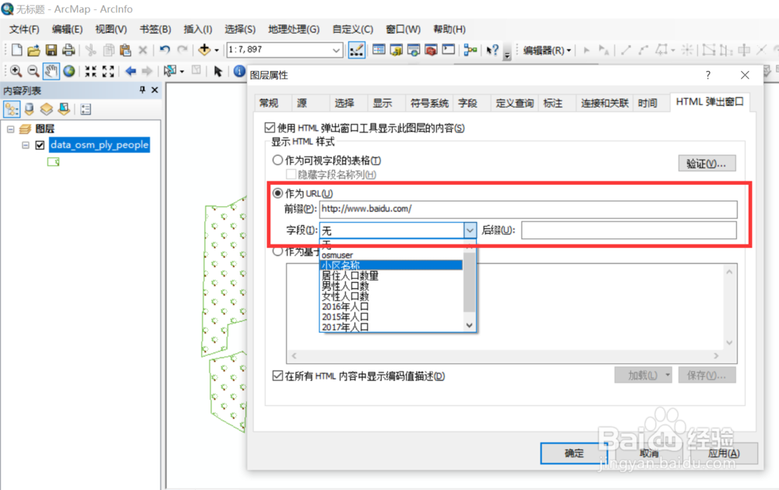Click the 验证 button
Screen dimensions: 779x490
[x=707, y=163]
